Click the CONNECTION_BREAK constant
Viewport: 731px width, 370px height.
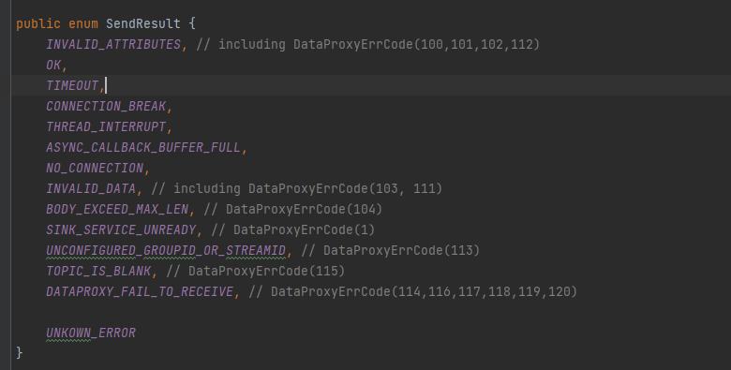(x=106, y=106)
